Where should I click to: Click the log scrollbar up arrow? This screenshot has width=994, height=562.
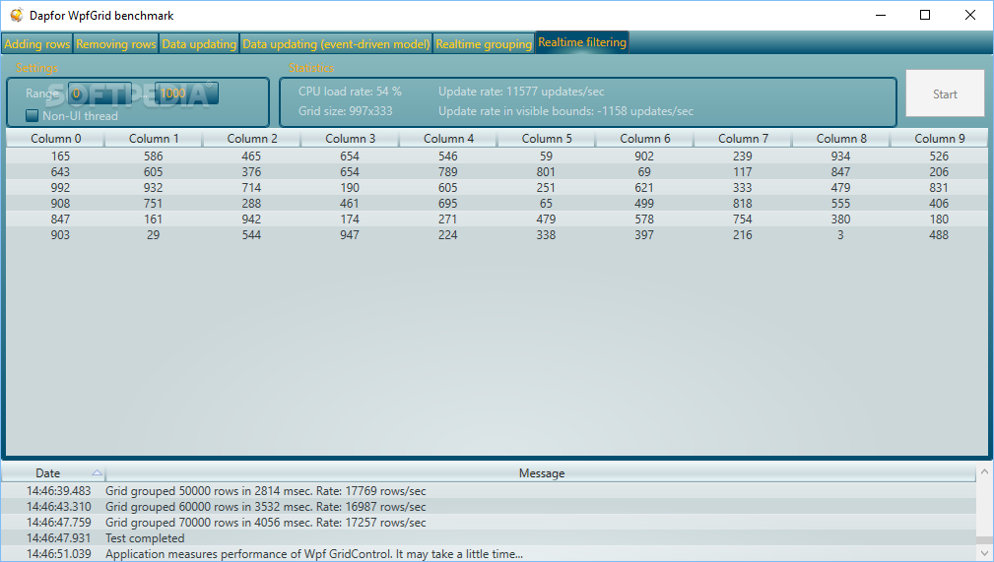(x=984, y=472)
